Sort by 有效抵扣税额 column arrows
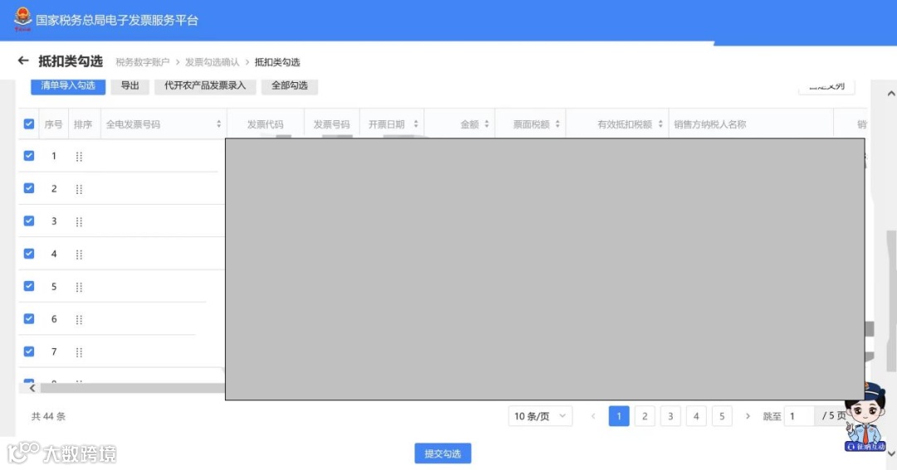 (x=660, y=124)
